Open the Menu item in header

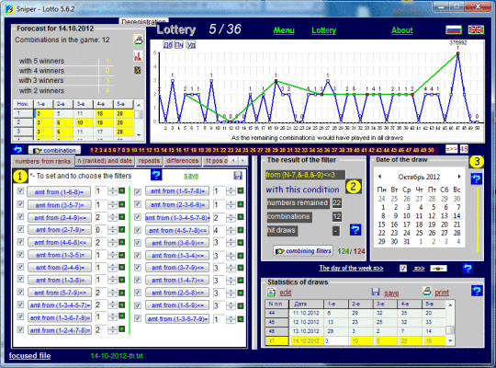[284, 30]
